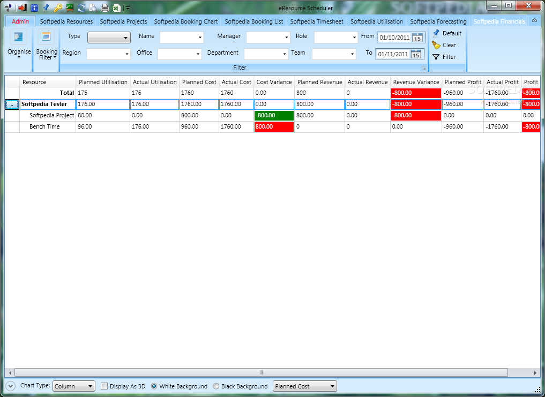Image resolution: width=545 pixels, height=397 pixels.
Task: Switch to the Softpedia Utilisation tab
Action: pyautogui.click(x=377, y=21)
